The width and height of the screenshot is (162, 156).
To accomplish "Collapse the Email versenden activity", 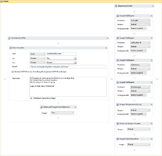I will (106, 48).
